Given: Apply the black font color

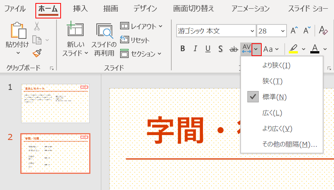Looking at the screenshot, I should [315, 49].
